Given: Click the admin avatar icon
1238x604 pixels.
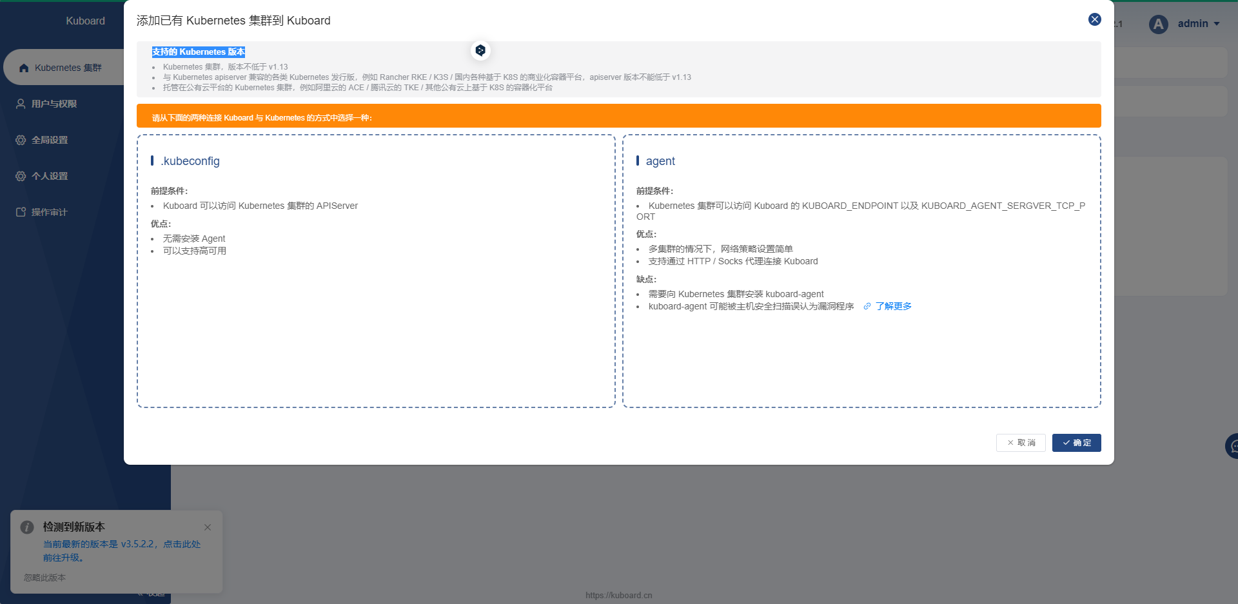Looking at the screenshot, I should click(x=1159, y=24).
